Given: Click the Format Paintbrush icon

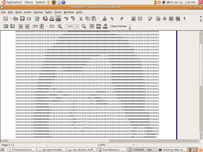Looking at the screenshot, I should coord(105,19).
